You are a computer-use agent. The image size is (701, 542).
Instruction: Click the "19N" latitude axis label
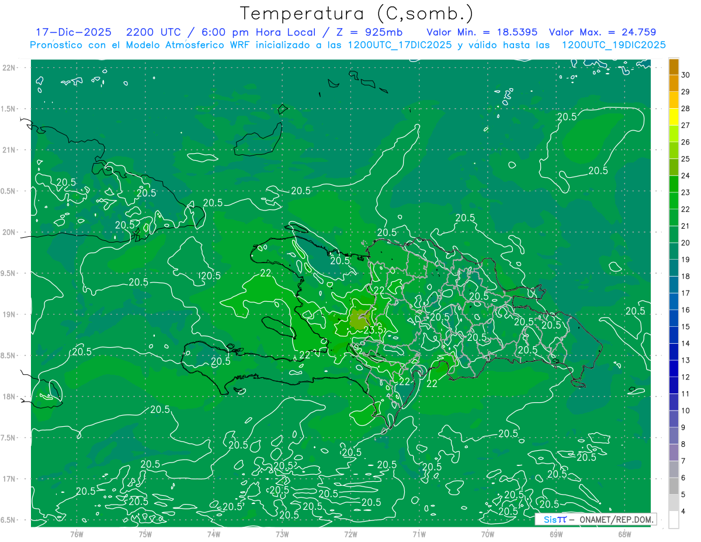(x=10, y=315)
